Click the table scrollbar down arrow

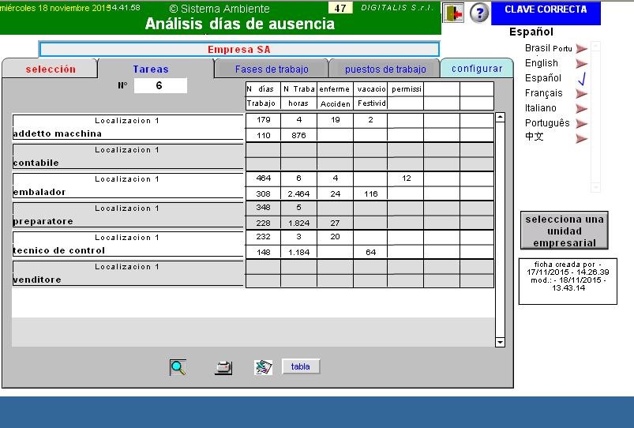[500, 342]
